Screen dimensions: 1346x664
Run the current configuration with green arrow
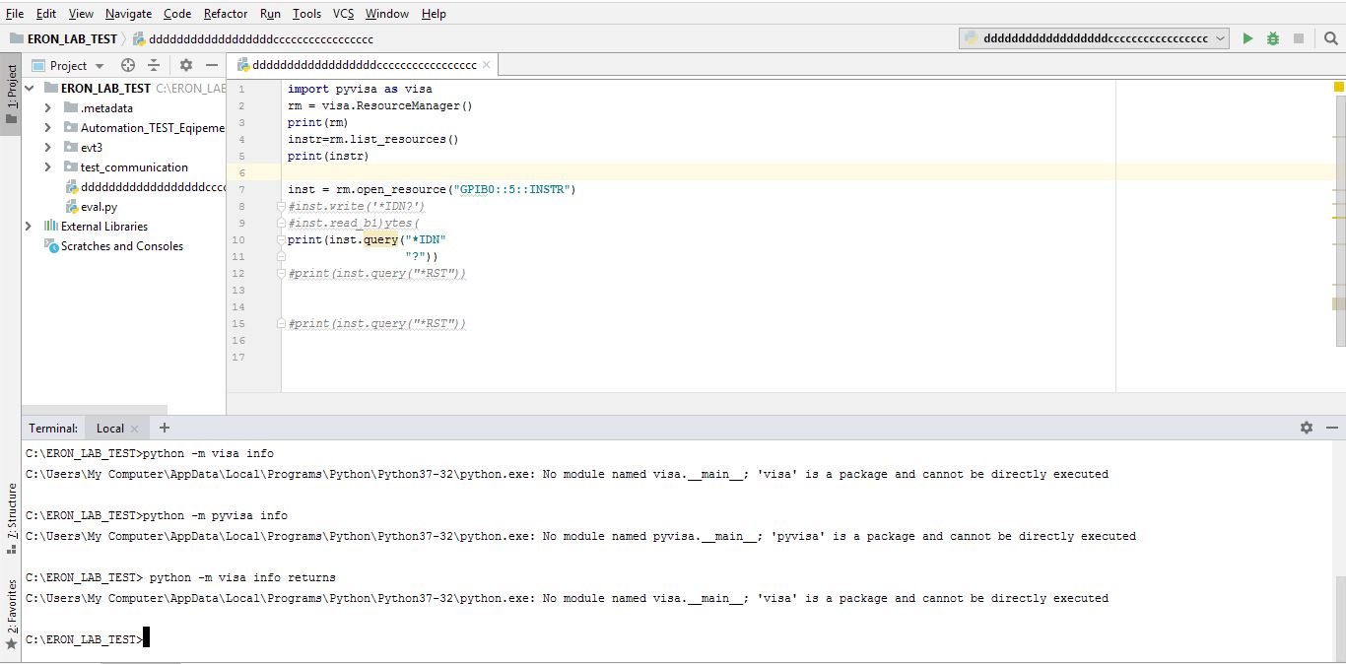(1246, 37)
